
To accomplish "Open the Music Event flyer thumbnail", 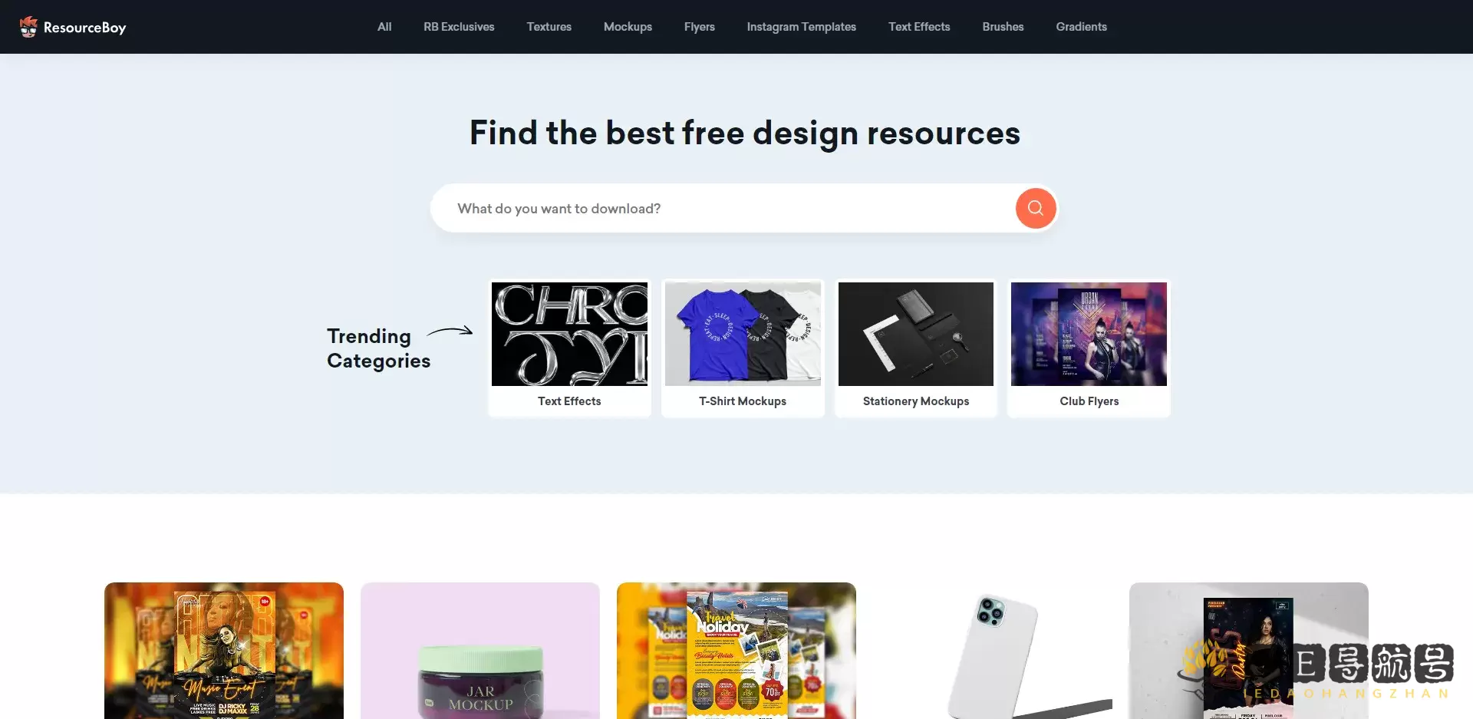I will tap(224, 651).
